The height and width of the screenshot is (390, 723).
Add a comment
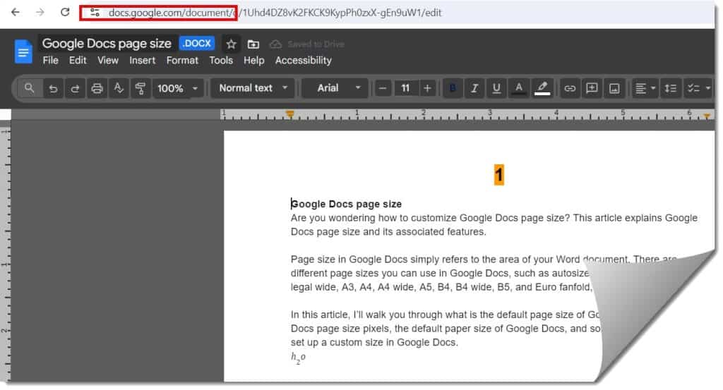pos(592,88)
